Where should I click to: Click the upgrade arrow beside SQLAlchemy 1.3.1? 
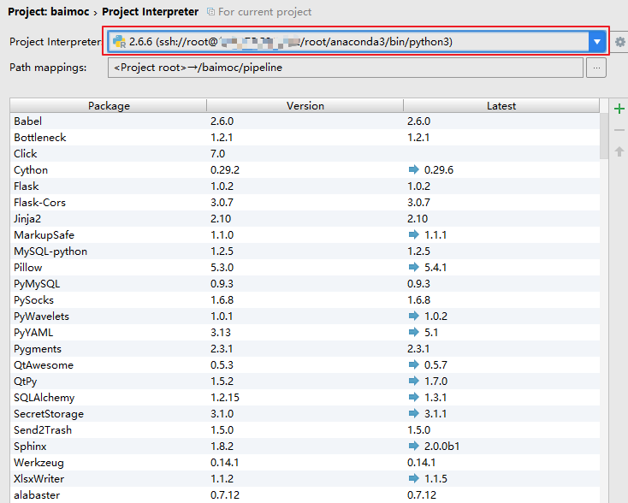pos(413,397)
